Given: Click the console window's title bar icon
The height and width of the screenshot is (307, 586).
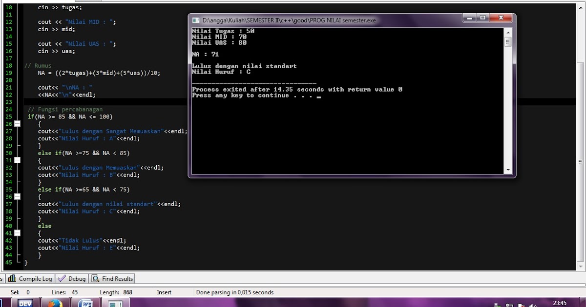Looking at the screenshot, I should click(x=195, y=20).
